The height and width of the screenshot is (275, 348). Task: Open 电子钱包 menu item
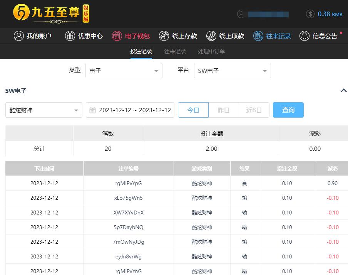[137, 36]
